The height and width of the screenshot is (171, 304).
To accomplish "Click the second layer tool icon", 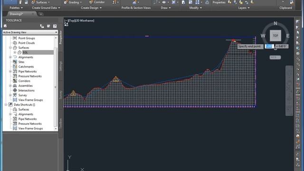I will pyautogui.click(x=235, y=2).
